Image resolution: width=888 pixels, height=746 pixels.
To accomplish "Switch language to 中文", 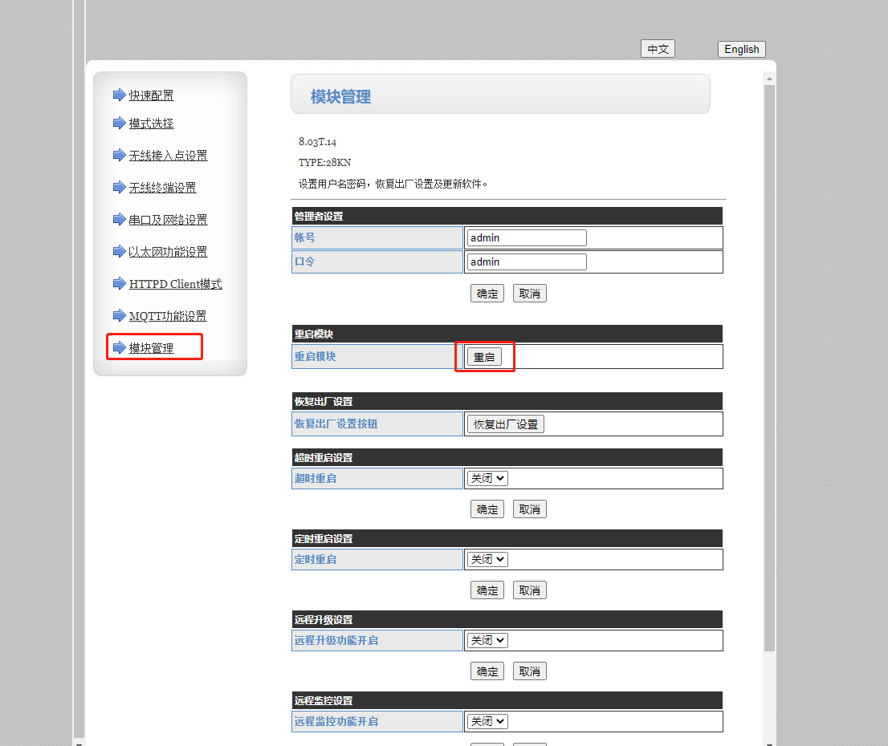I will (658, 49).
